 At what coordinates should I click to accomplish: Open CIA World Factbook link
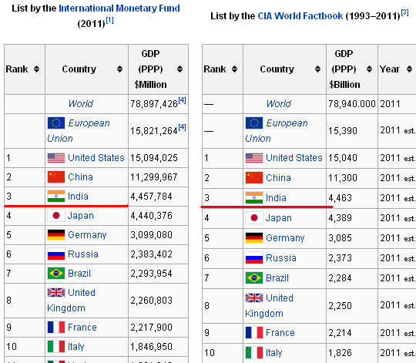click(x=300, y=16)
